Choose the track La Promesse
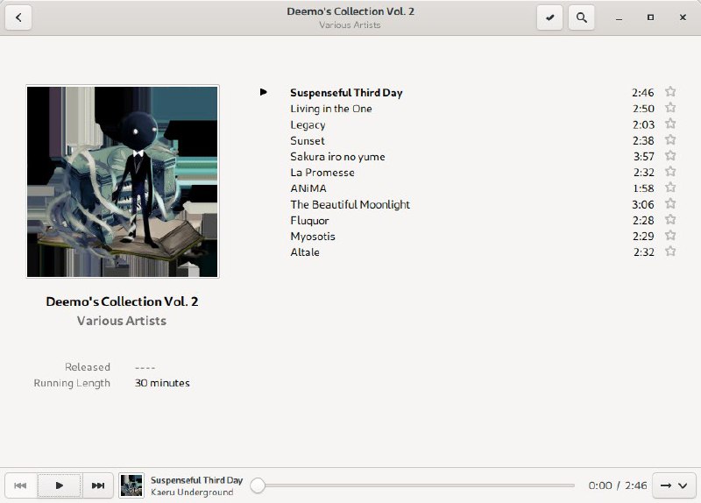Image resolution: width=701 pixels, height=503 pixels. (322, 173)
